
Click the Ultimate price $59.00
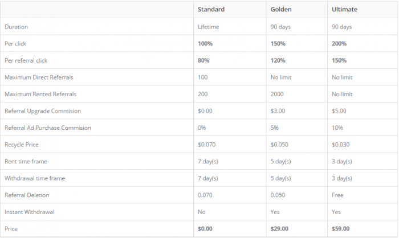click(340, 228)
